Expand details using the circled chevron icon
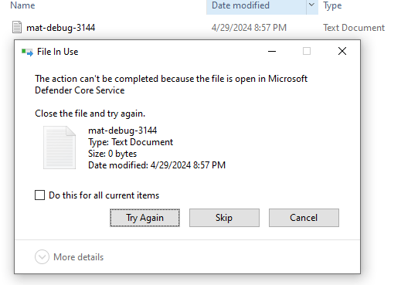The width and height of the screenshot is (401, 285). coord(42,256)
